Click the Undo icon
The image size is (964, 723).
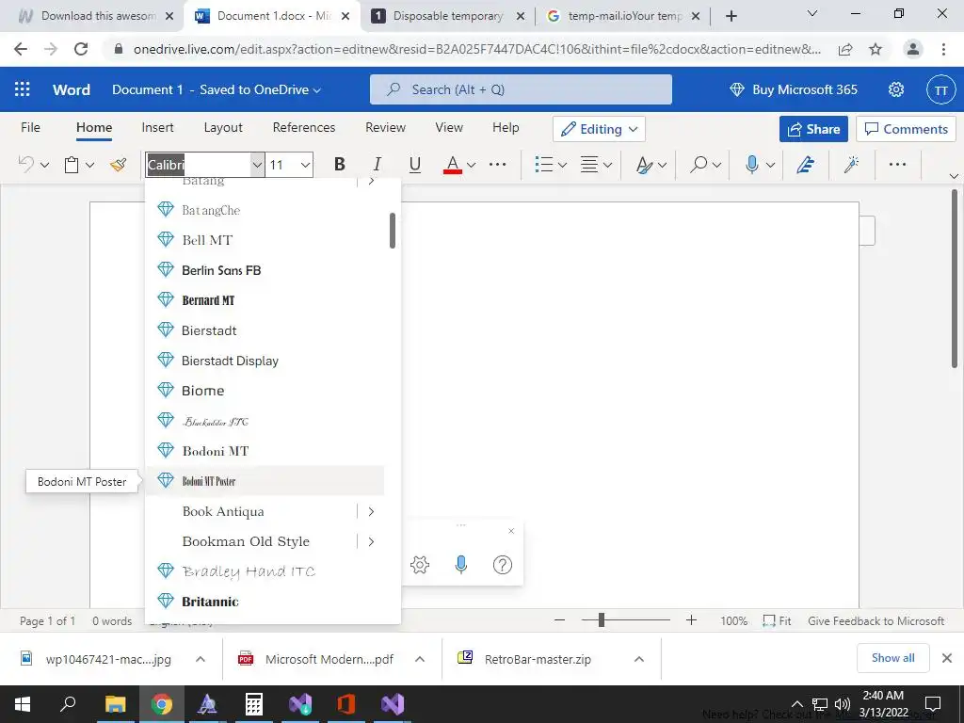point(25,164)
